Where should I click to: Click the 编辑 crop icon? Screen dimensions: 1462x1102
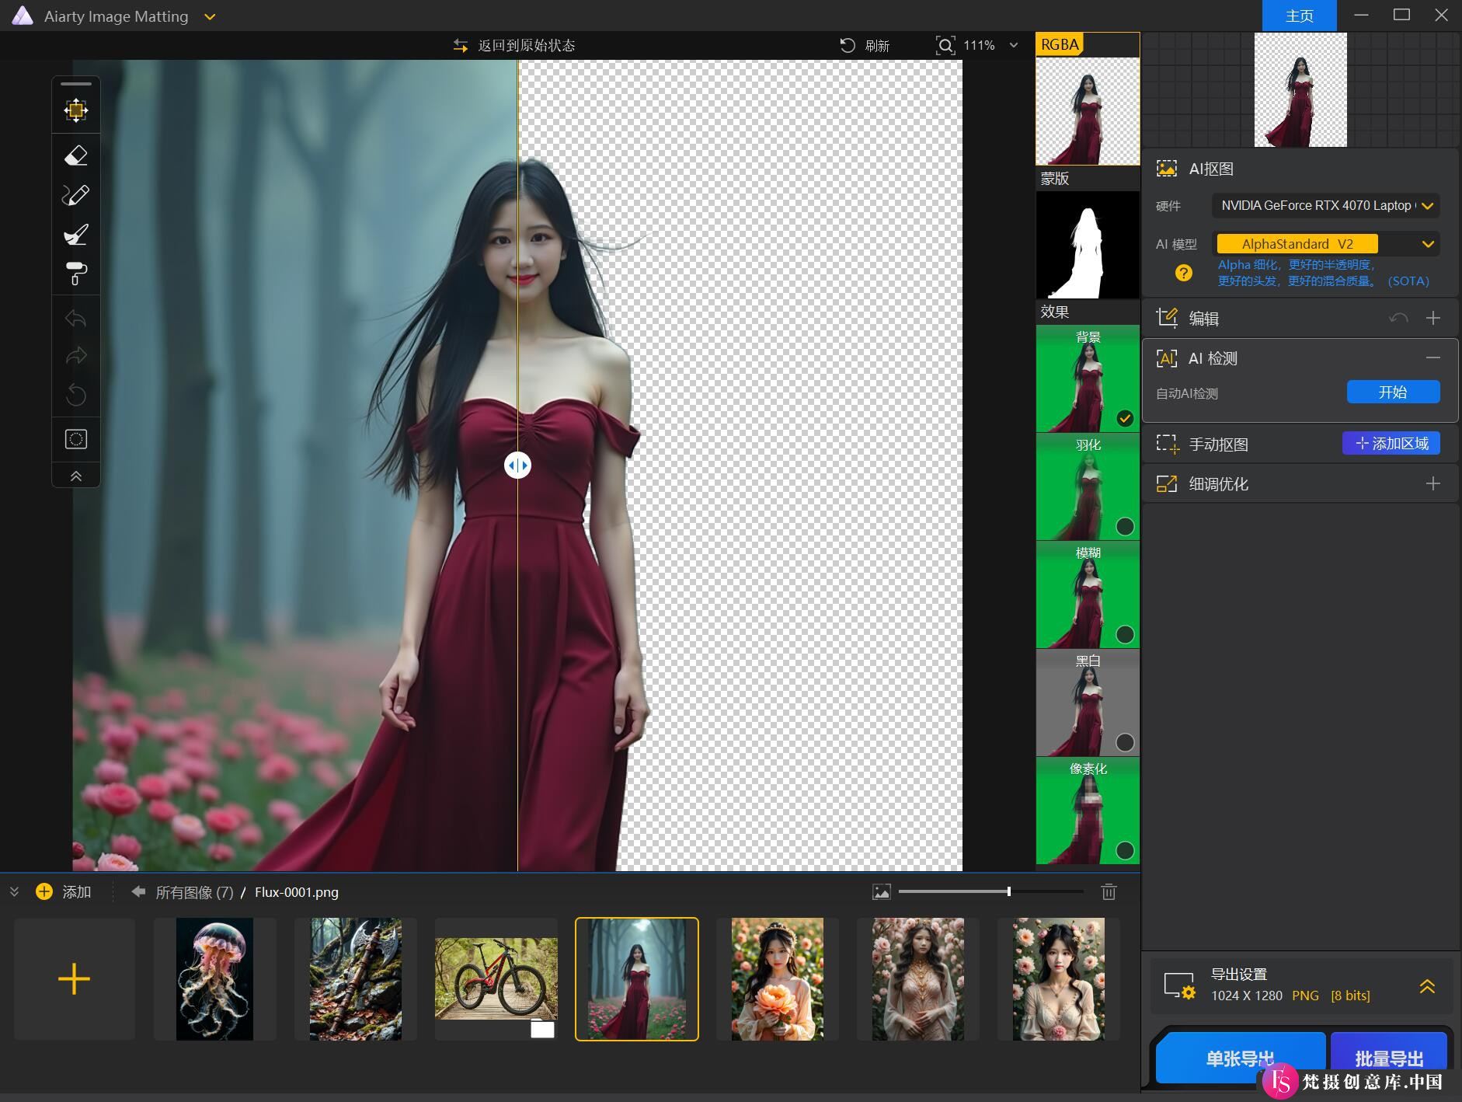pos(1166,318)
